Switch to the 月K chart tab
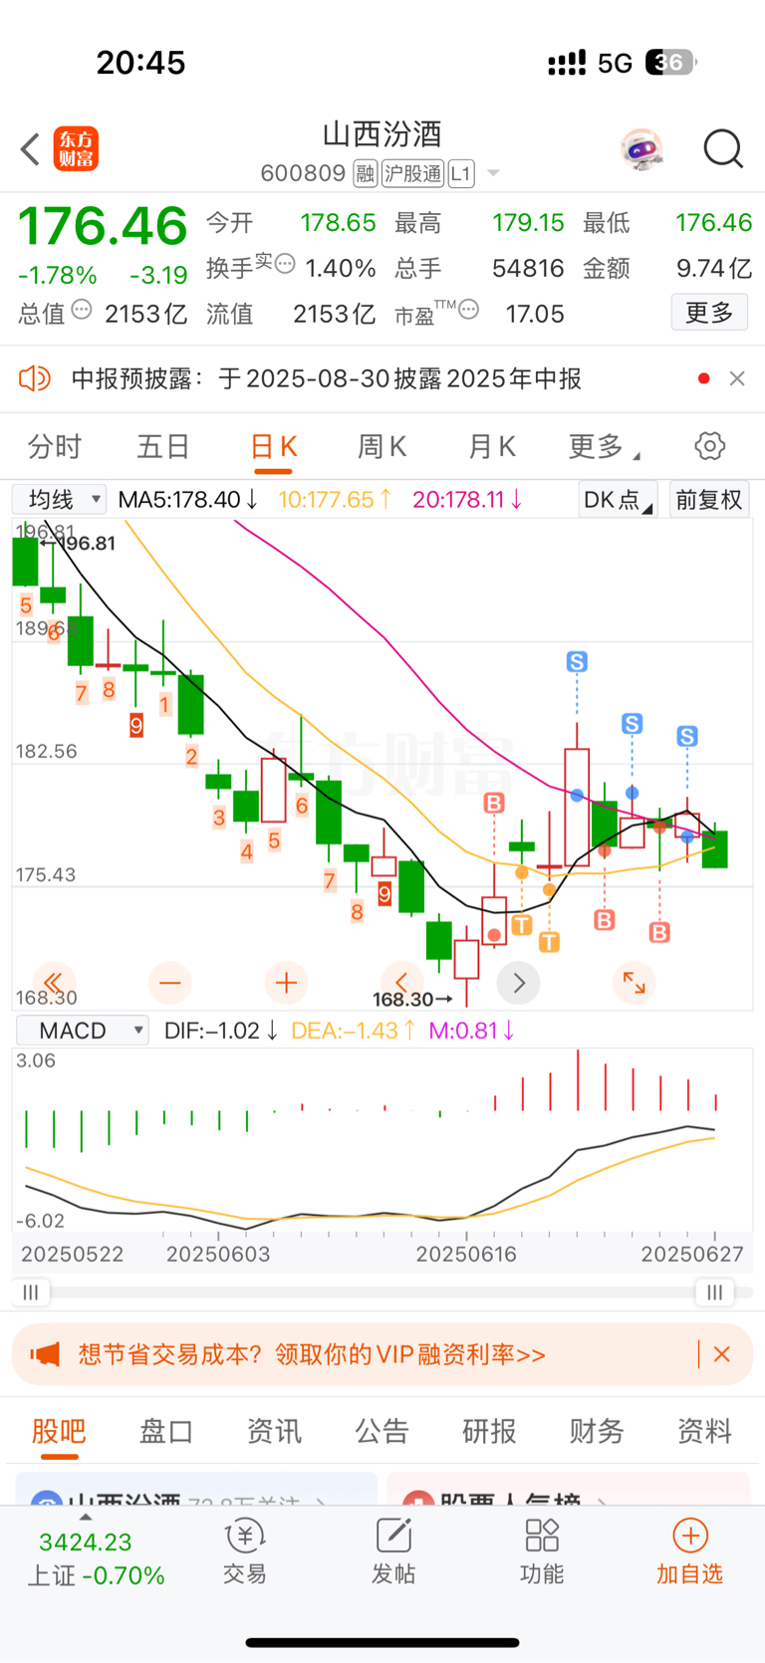The width and height of the screenshot is (765, 1663). point(492,446)
